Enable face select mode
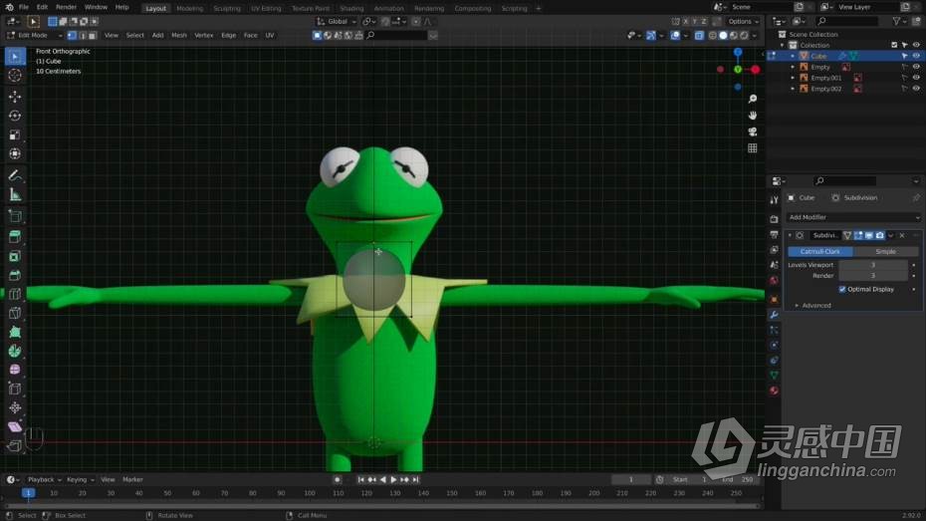Image resolution: width=926 pixels, height=521 pixels. coord(93,36)
